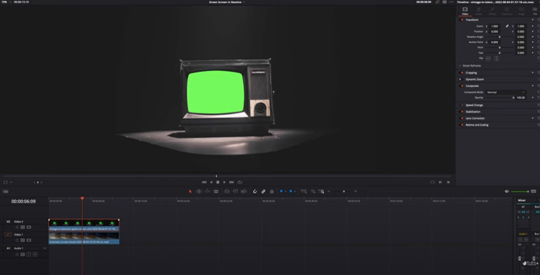Zoom out timeline with minus button
The height and width of the screenshot is (275, 540).
pyautogui.click(x=329, y=191)
